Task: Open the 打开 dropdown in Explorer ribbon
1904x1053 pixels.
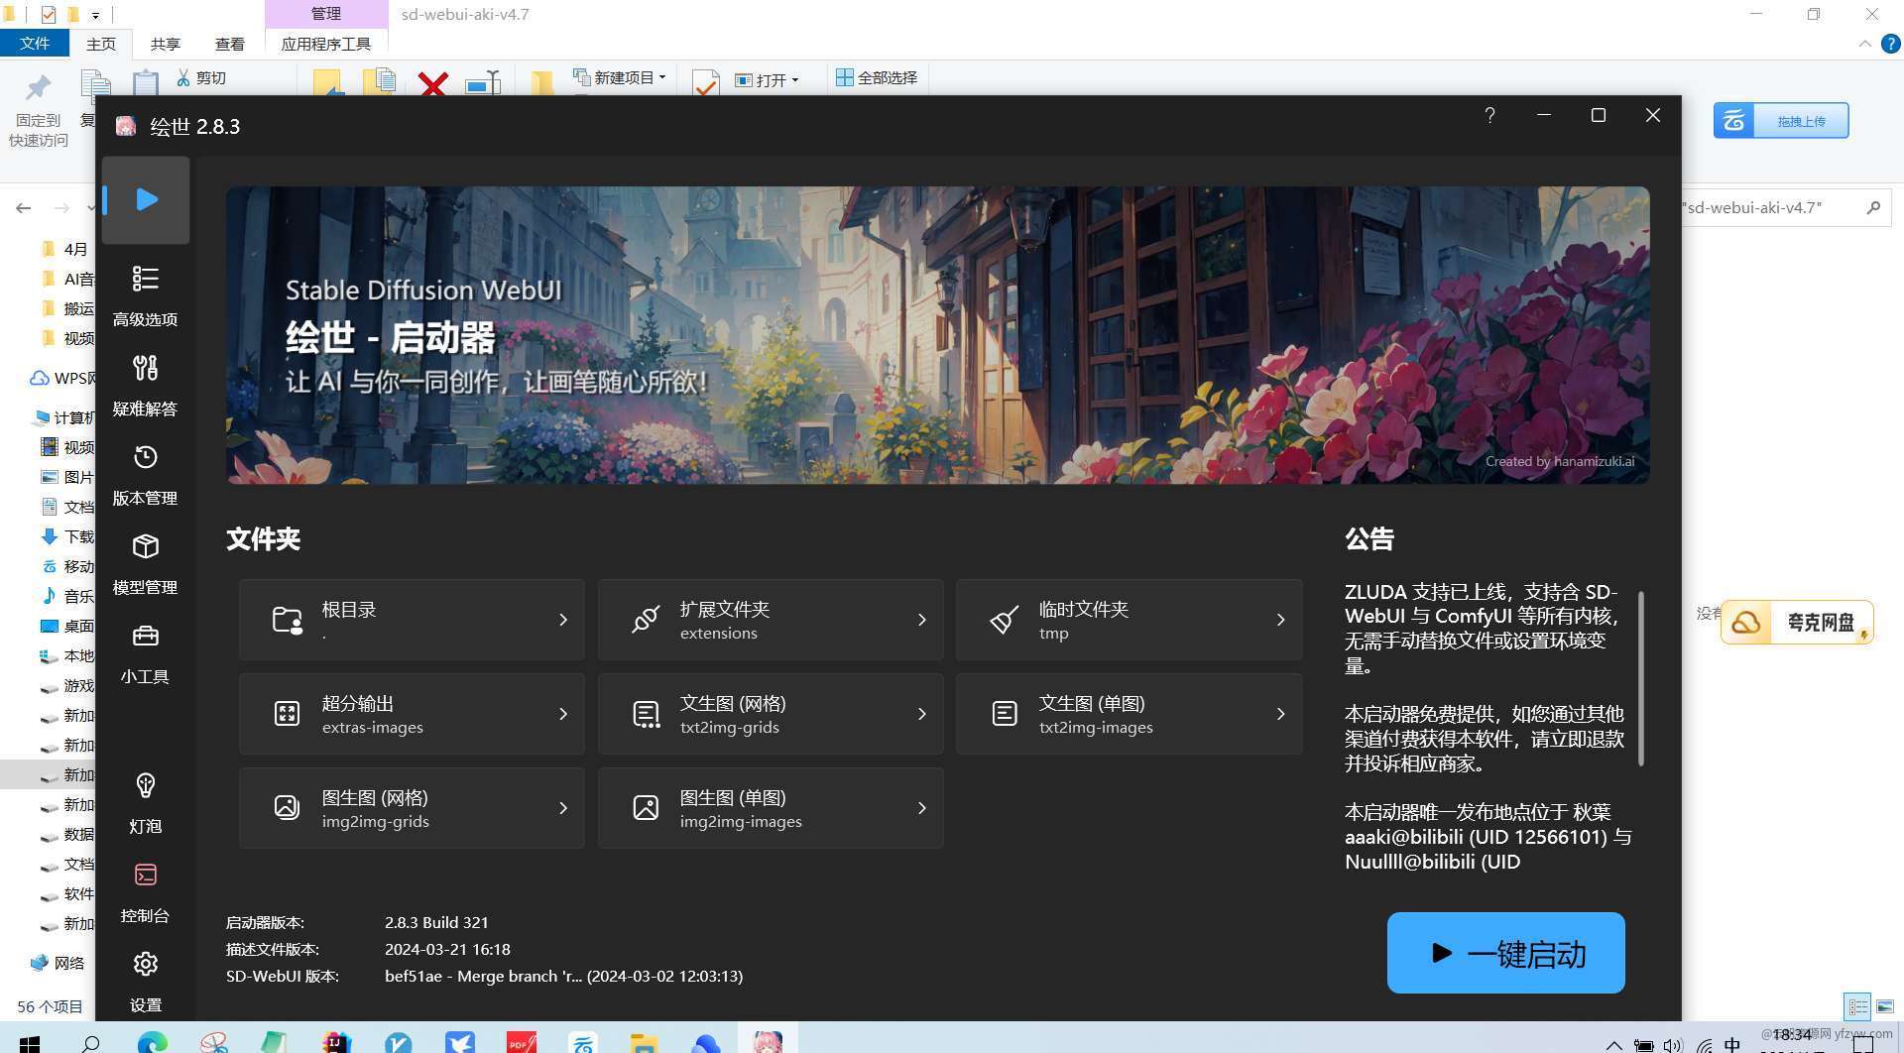Action: (767, 79)
